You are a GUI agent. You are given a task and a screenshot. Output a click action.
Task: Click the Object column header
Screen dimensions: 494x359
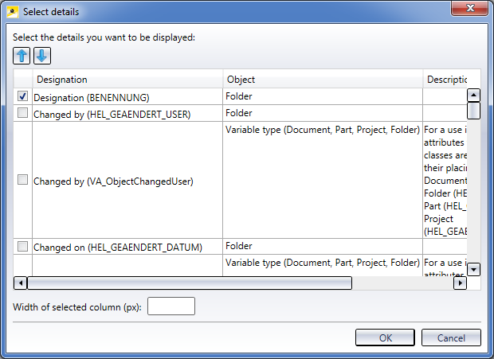(322, 80)
